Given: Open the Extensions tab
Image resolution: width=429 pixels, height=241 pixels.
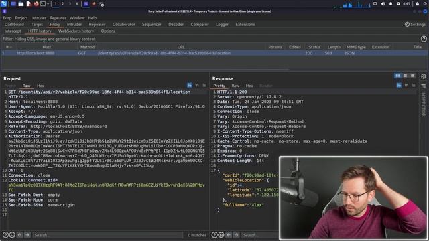Looking at the screenshot, I should (245, 25).
